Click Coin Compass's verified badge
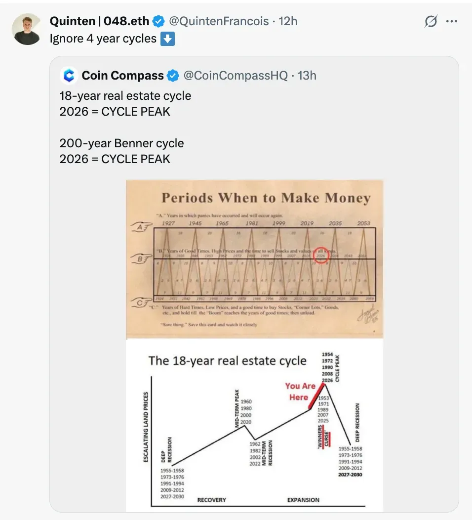Viewport: 472px width, 520px height. 172,76
